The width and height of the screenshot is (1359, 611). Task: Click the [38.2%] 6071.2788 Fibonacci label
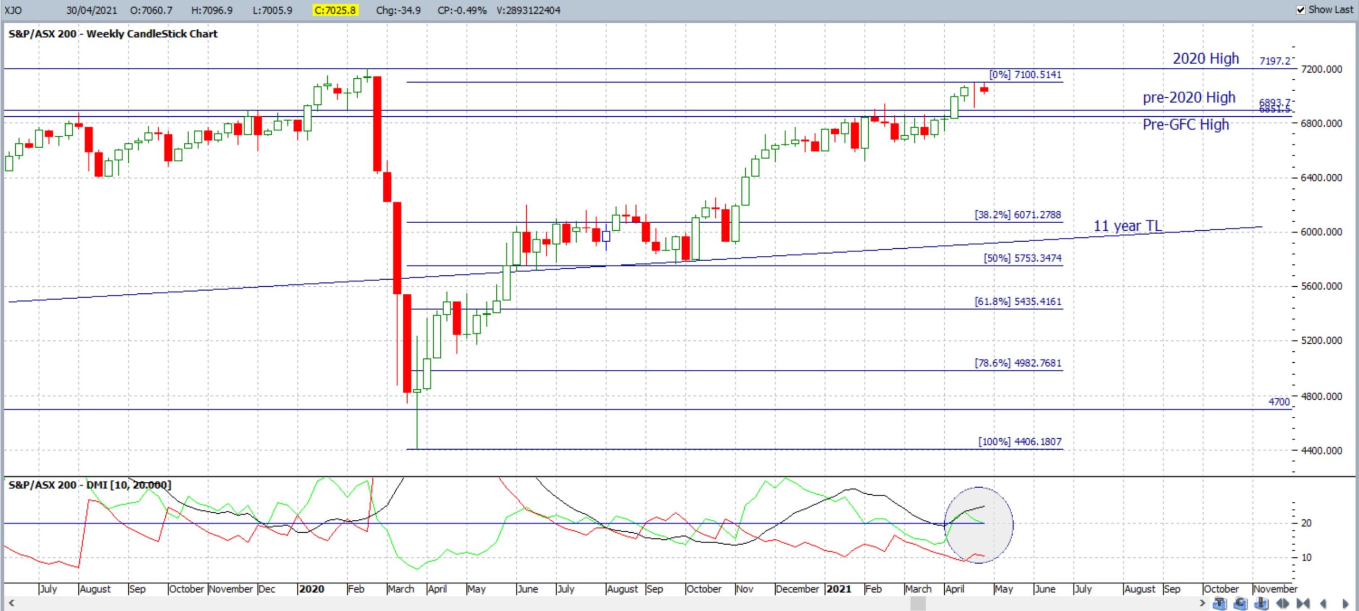1018,215
